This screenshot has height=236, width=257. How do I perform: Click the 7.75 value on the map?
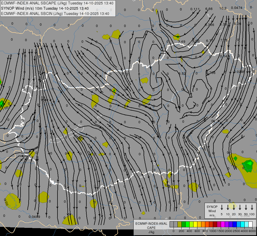pos(224,40)
